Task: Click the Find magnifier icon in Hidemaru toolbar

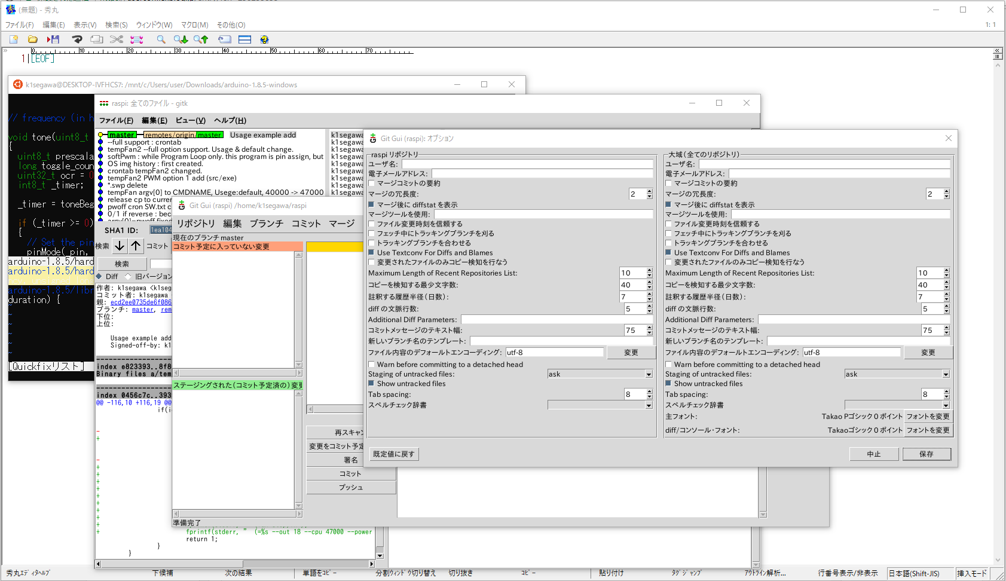Action: click(161, 39)
